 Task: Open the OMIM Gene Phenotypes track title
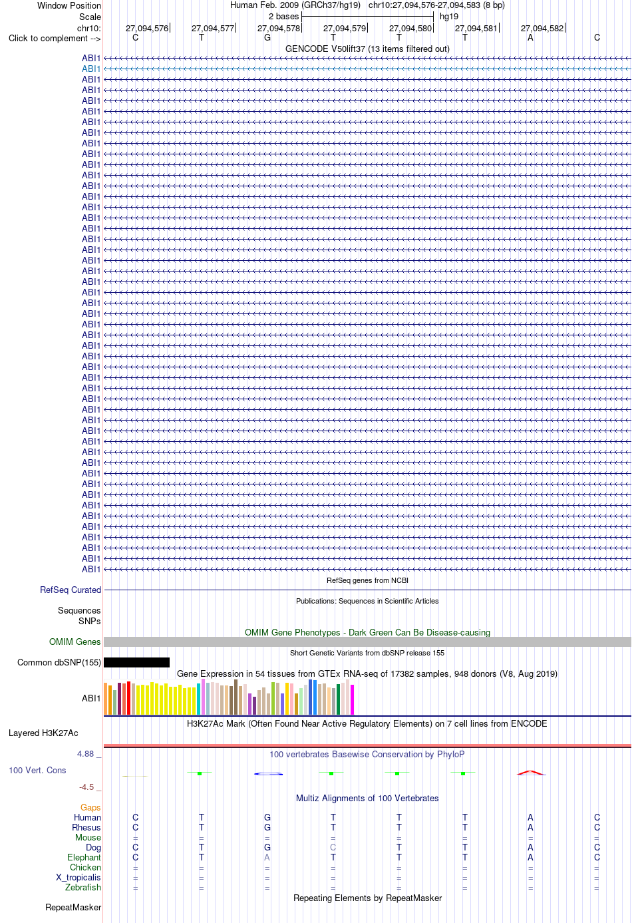click(x=367, y=632)
